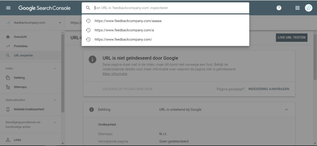Image resolution: width=317 pixels, height=146 pixels.
Task: Expand Beveiligingsproblemen en handmatige acties section
Action: coord(55,122)
